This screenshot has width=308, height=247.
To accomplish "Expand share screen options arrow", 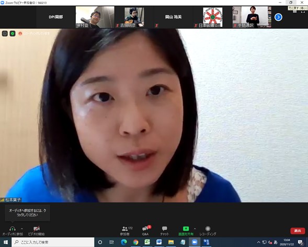I will click(x=195, y=229).
